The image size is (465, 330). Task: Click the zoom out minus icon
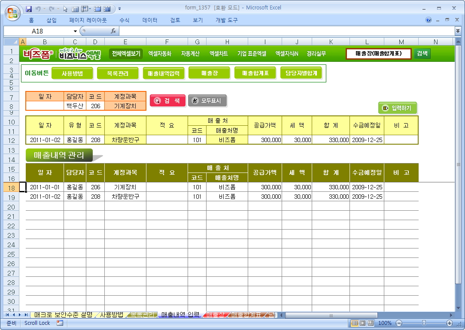[399, 323]
